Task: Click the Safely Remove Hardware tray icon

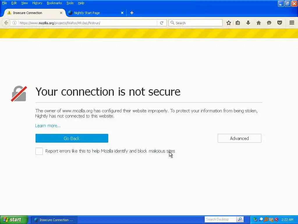Action: tap(255, 219)
